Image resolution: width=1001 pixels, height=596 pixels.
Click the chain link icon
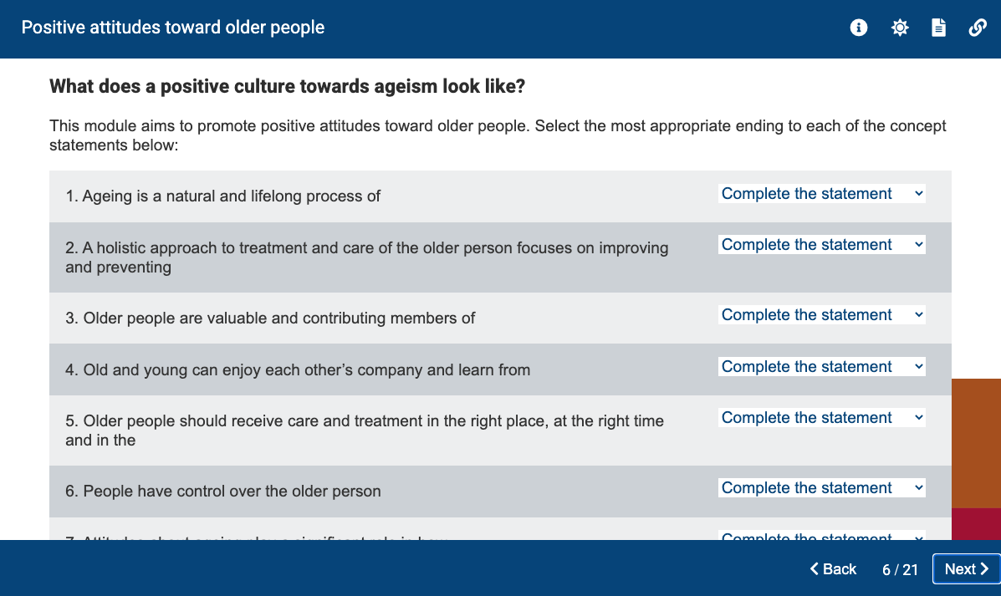pos(978,28)
